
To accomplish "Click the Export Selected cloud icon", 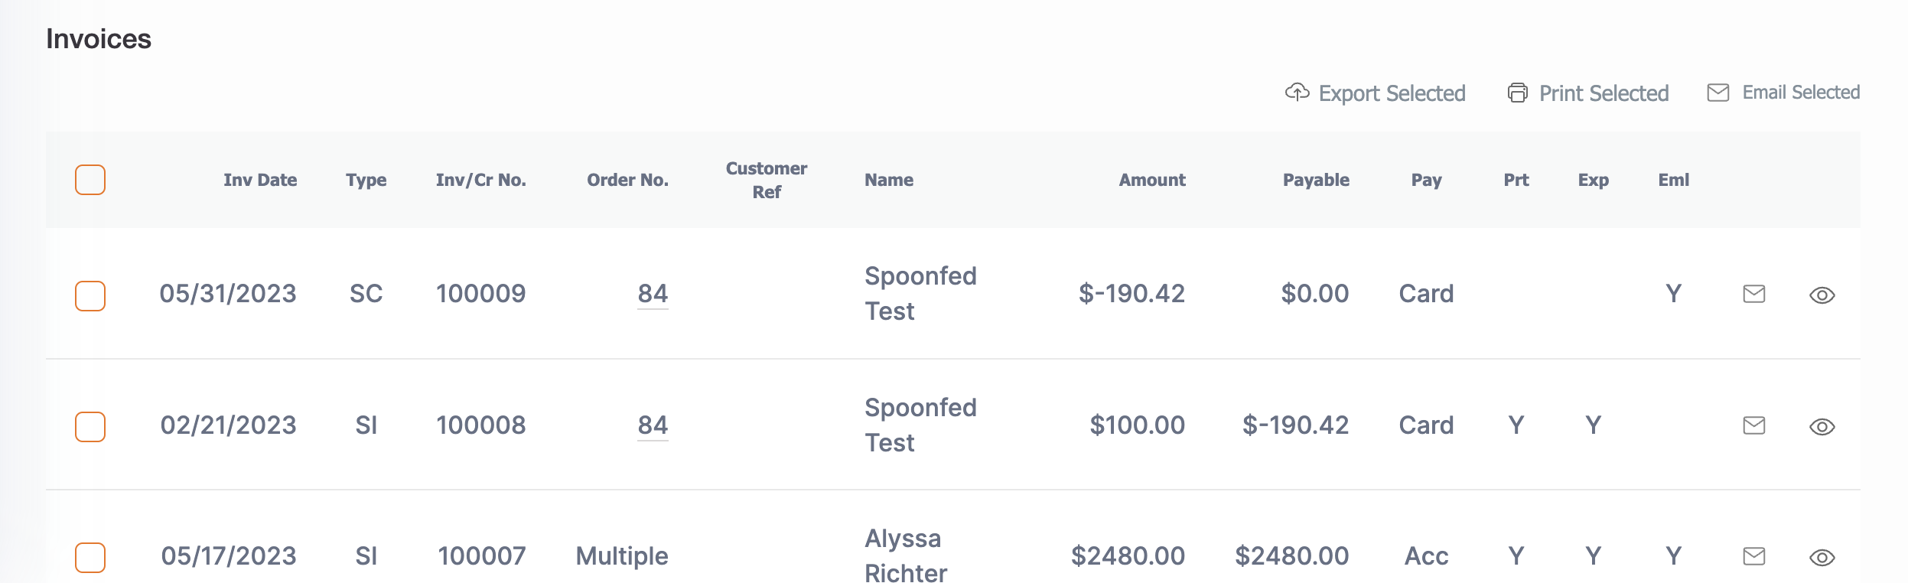I will tap(1297, 93).
